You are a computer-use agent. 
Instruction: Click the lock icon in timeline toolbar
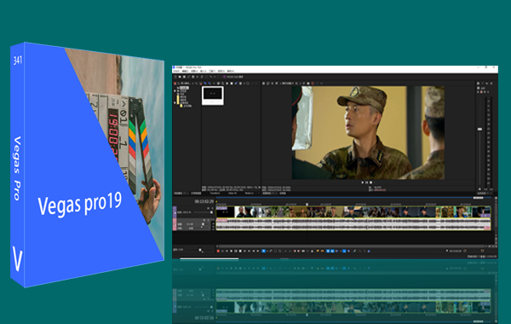tap(312, 251)
